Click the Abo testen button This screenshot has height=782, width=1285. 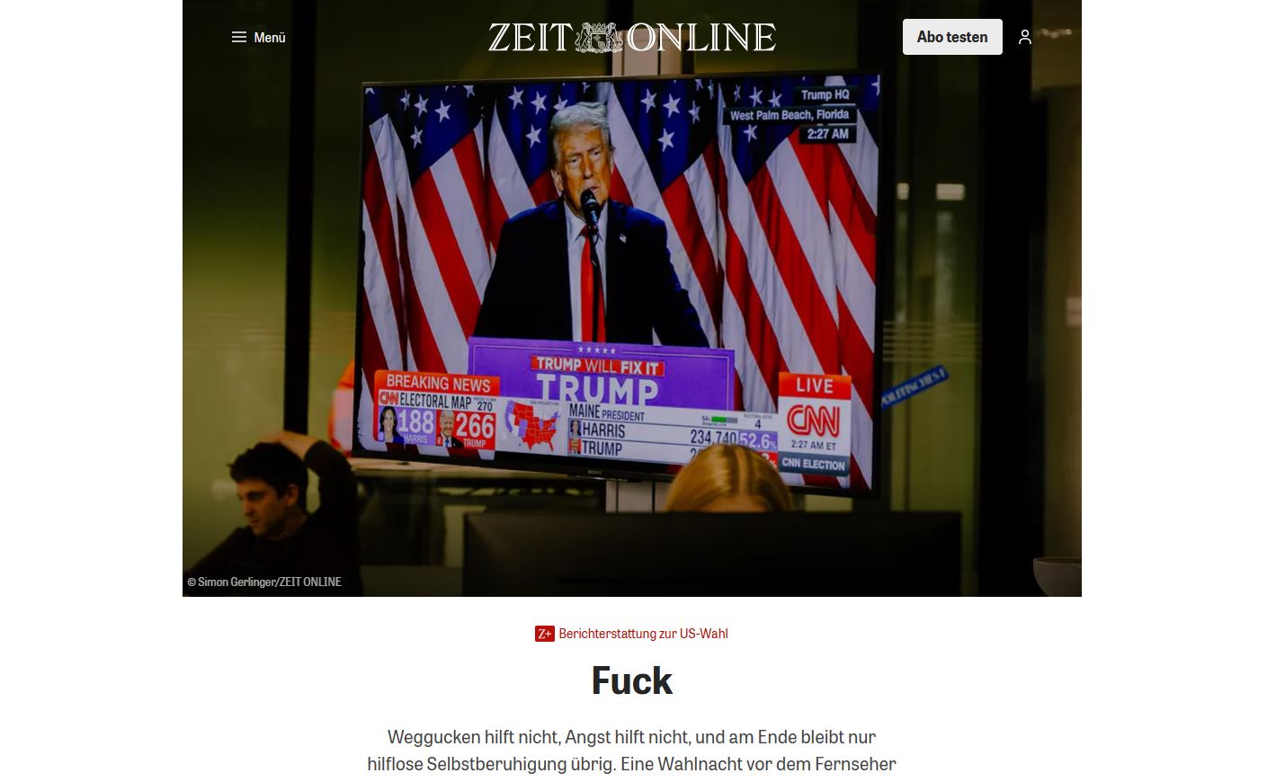952,37
